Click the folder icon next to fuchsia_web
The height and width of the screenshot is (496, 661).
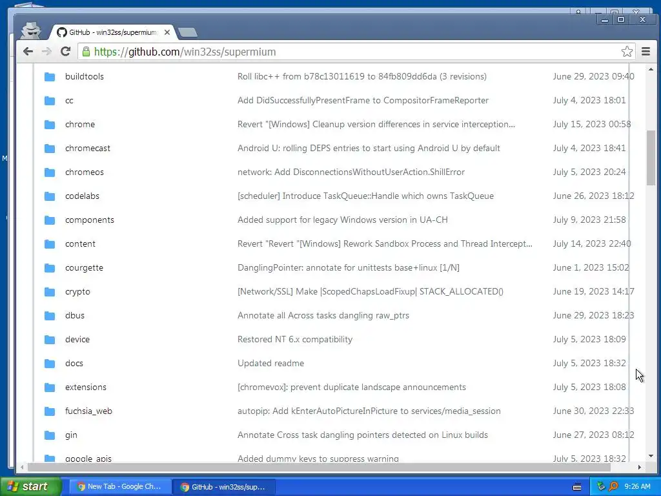(50, 411)
